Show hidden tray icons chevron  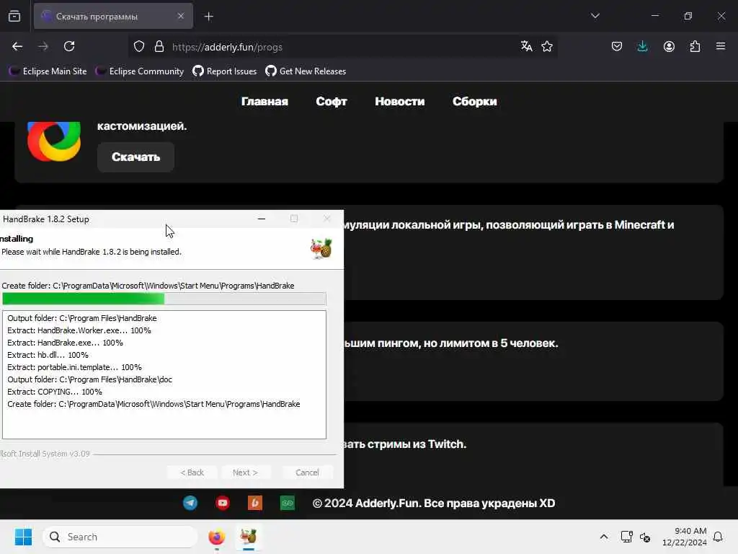(x=604, y=537)
